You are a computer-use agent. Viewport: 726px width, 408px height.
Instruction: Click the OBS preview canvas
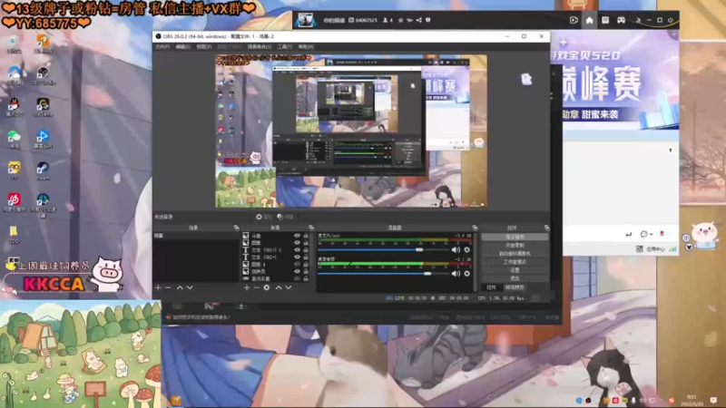(x=351, y=131)
